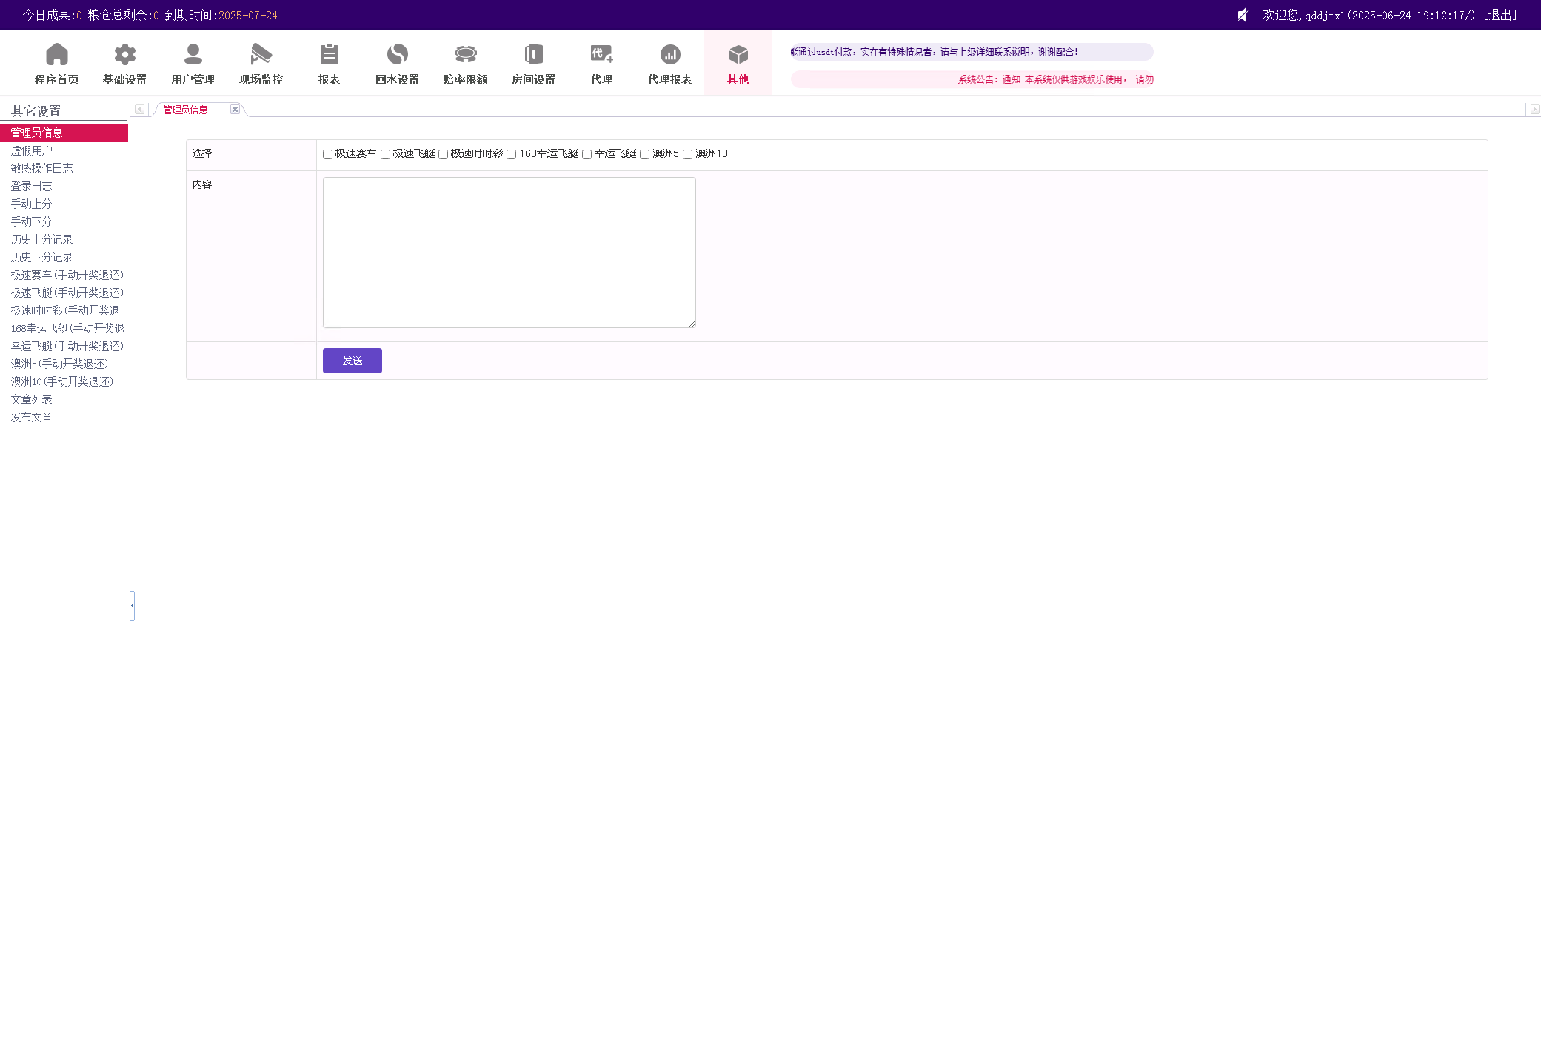
Task: Open the 程序首页 home icon
Action: tap(56, 55)
